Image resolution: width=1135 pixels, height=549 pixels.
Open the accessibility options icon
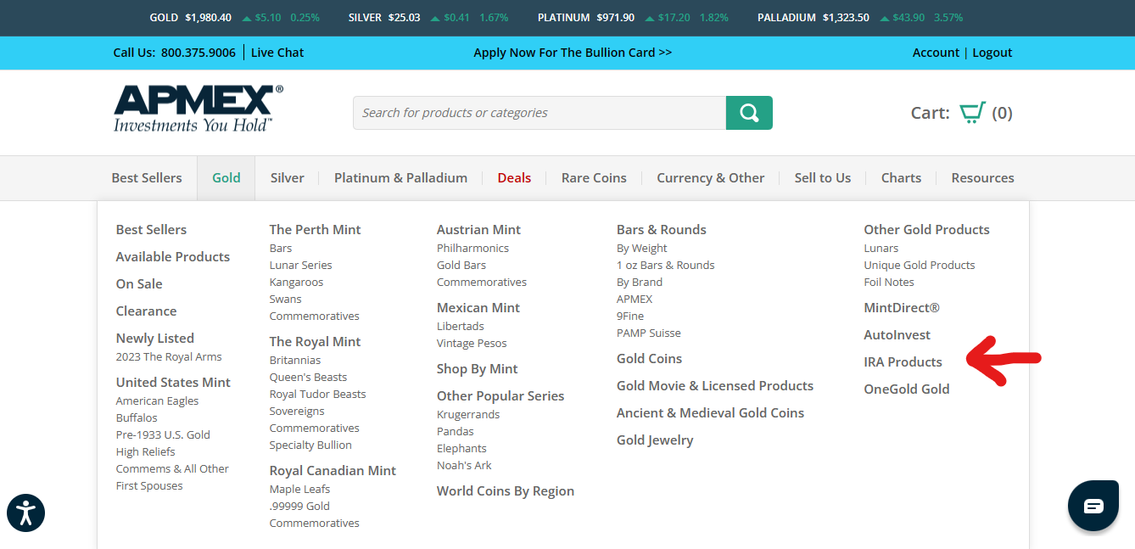pos(25,513)
